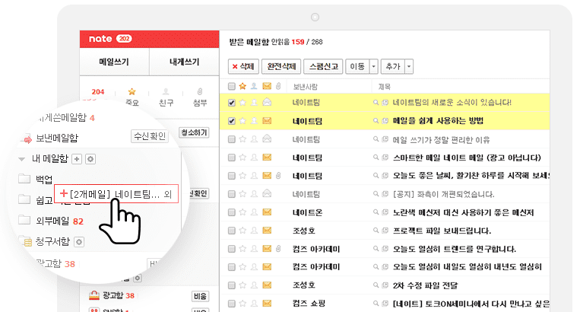Click the unread envelope icon on the '스마트한 메일 네이트 메일' row
This screenshot has width=580, height=312.
(267, 158)
